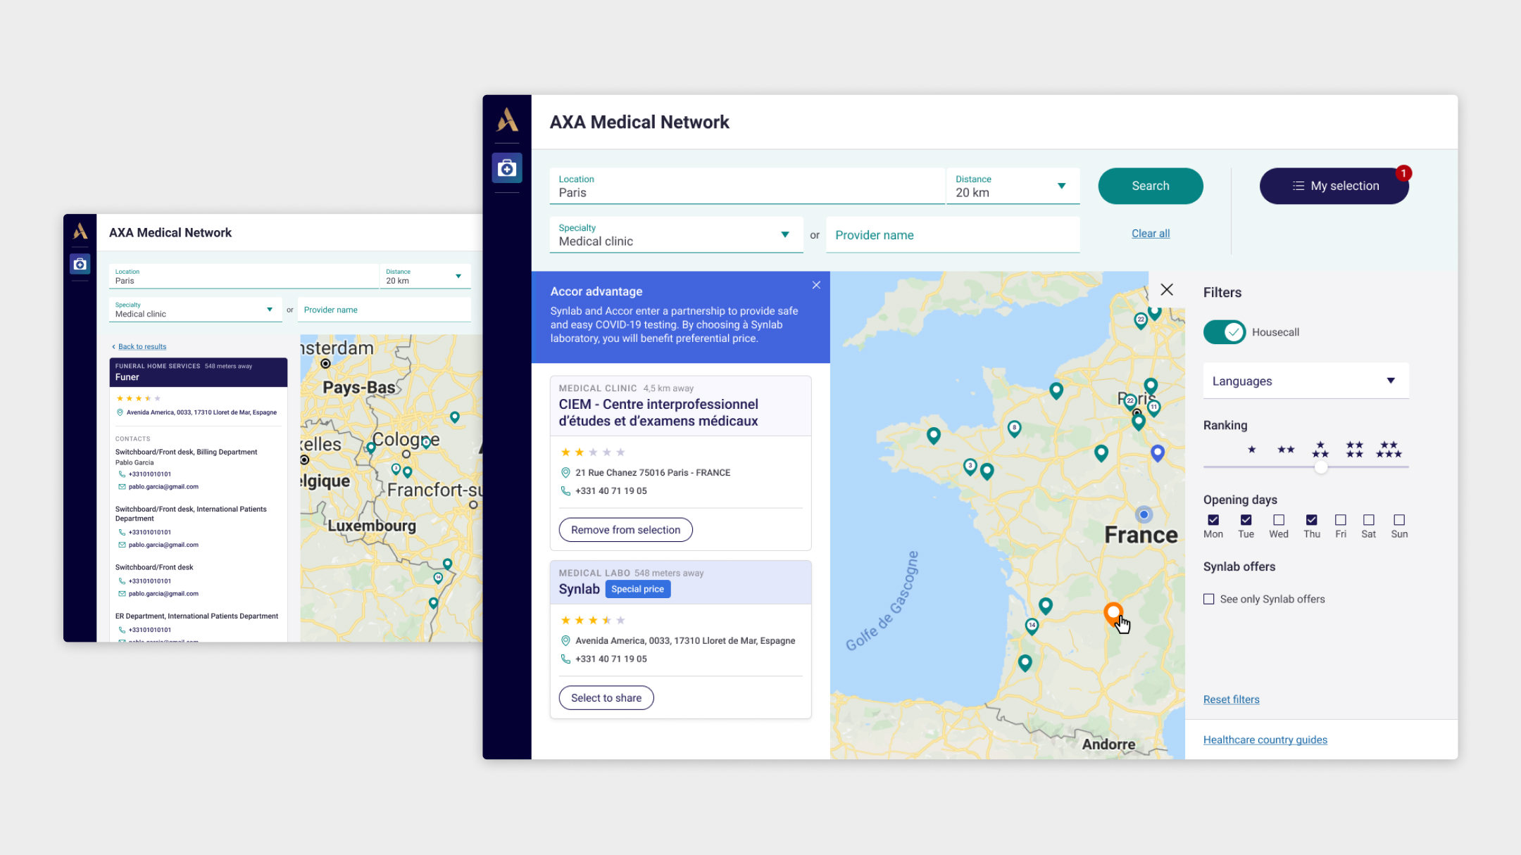The width and height of the screenshot is (1521, 855).
Task: Click the Special price badge on Synlab
Action: click(x=638, y=590)
